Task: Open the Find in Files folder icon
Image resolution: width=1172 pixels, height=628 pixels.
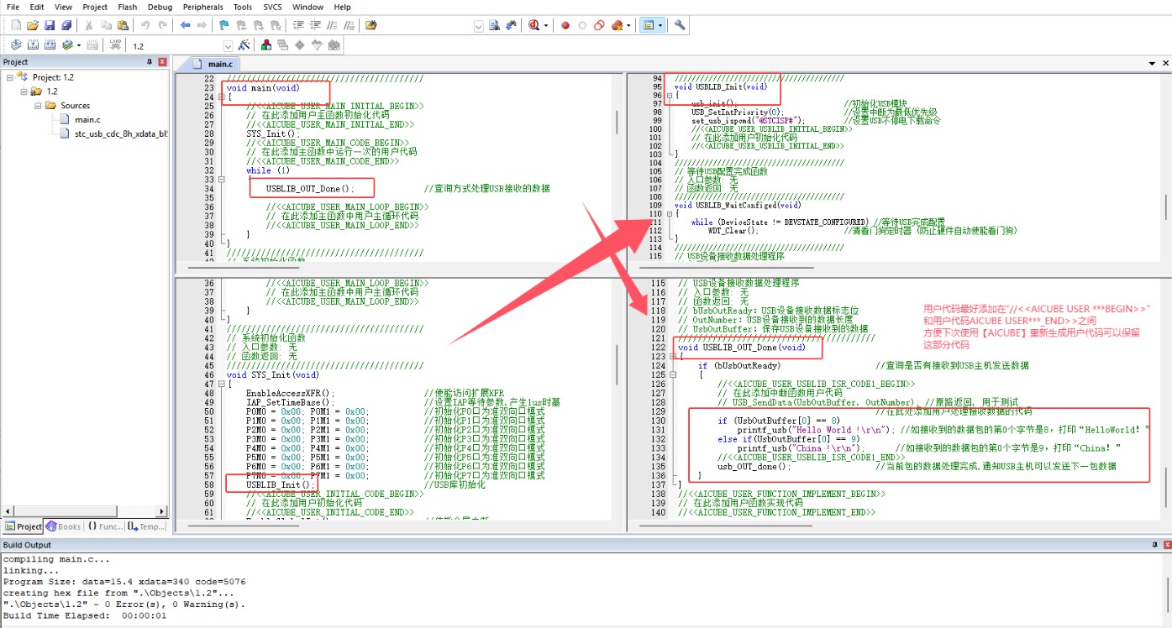Action: click(371, 25)
